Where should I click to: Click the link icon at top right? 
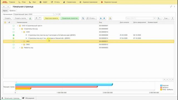pyautogui.click(x=171, y=7)
